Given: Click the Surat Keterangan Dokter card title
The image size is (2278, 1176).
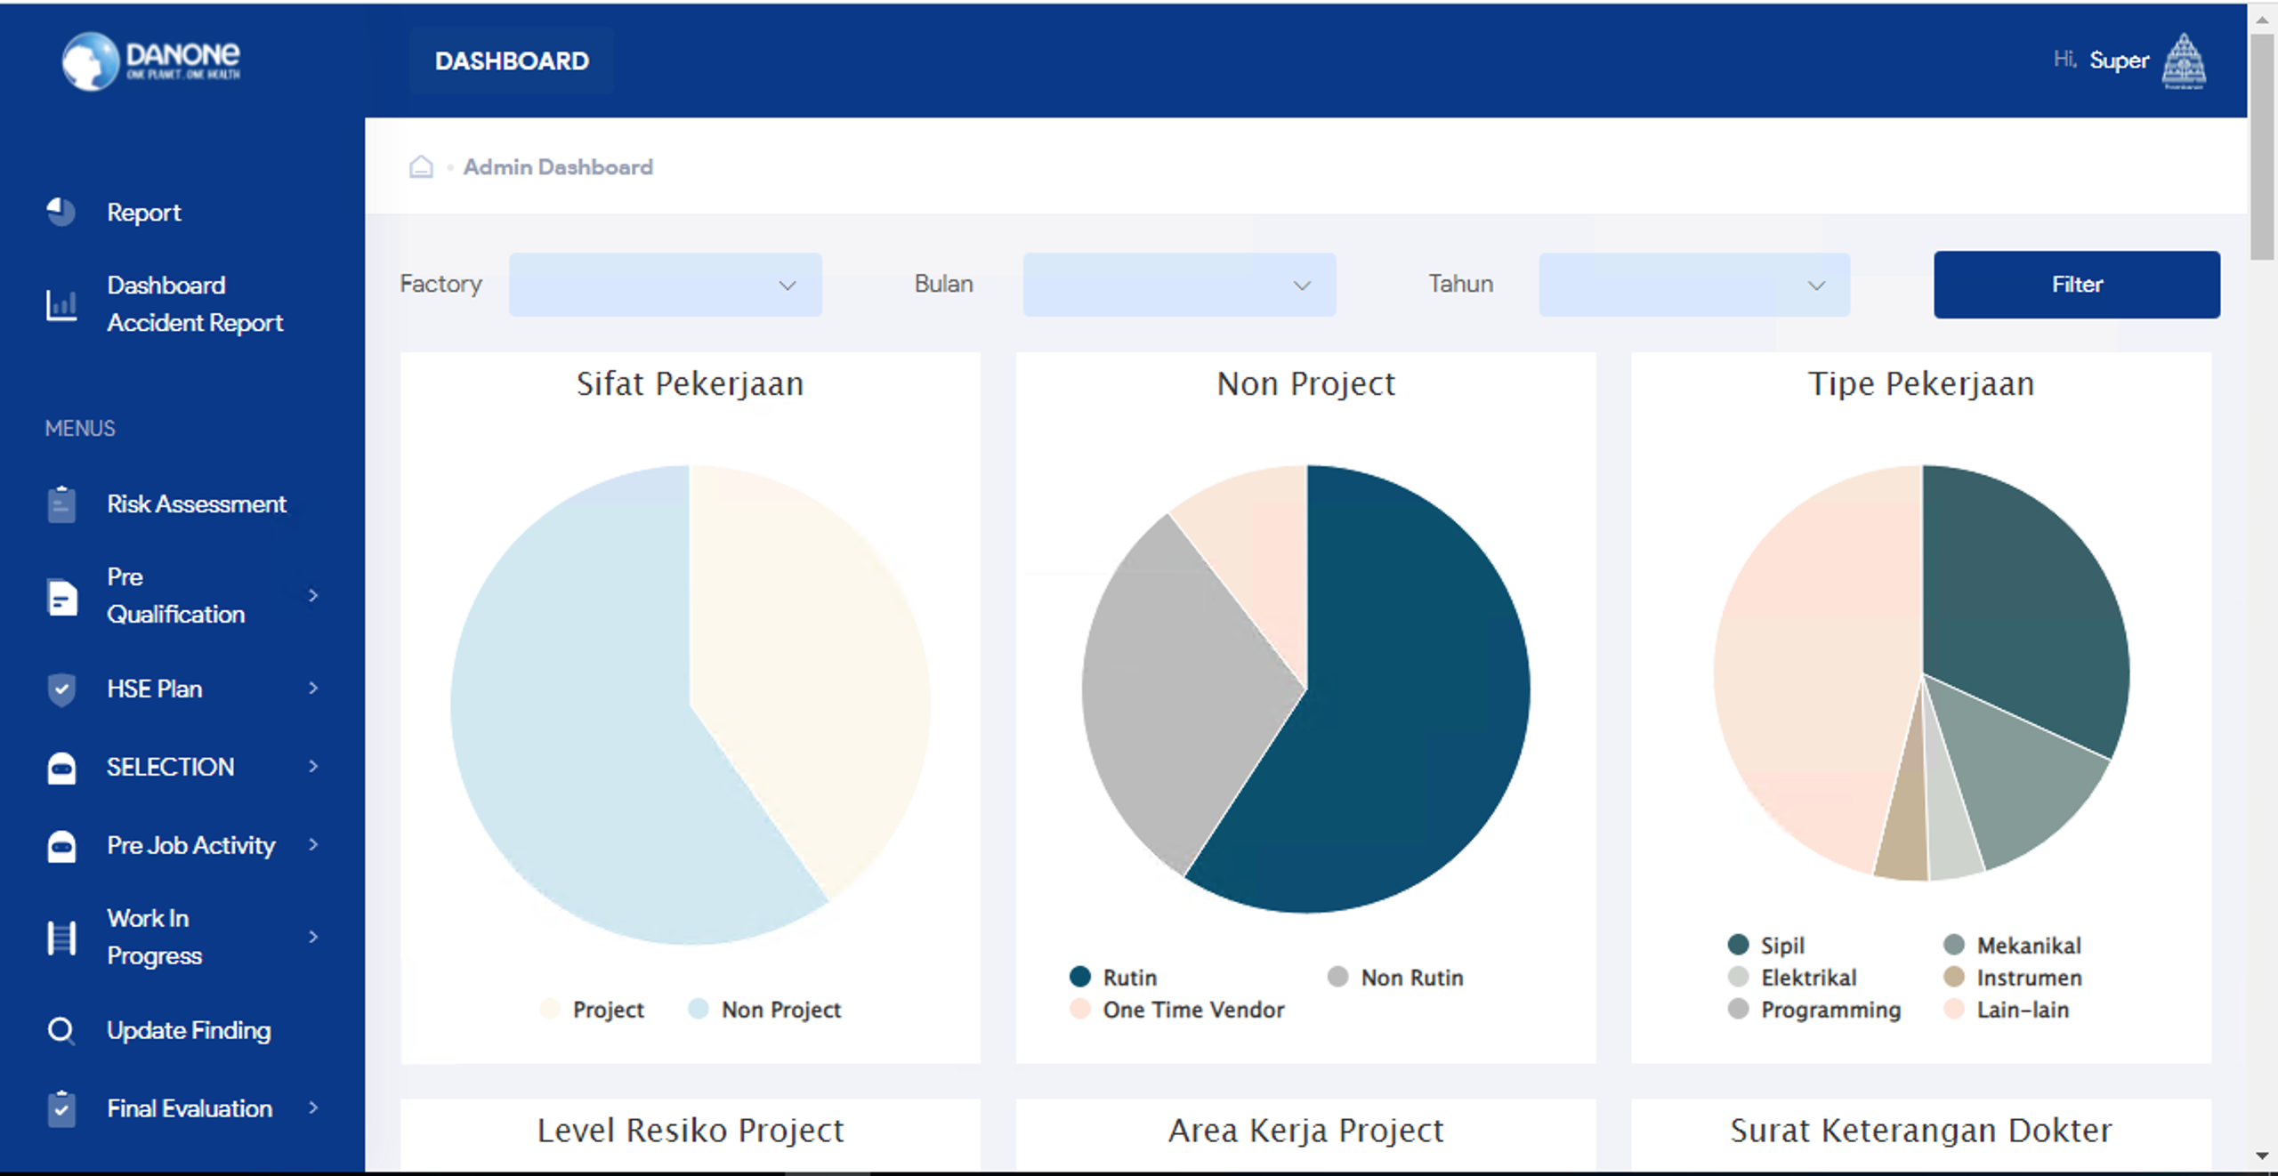Looking at the screenshot, I should click(x=1921, y=1130).
